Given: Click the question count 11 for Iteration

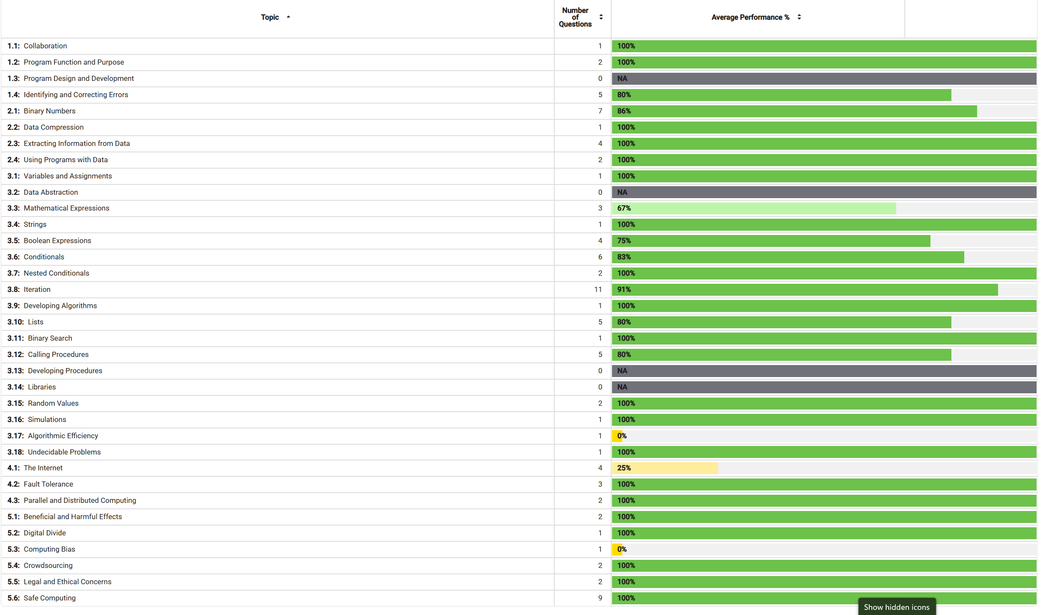Looking at the screenshot, I should click(x=598, y=290).
